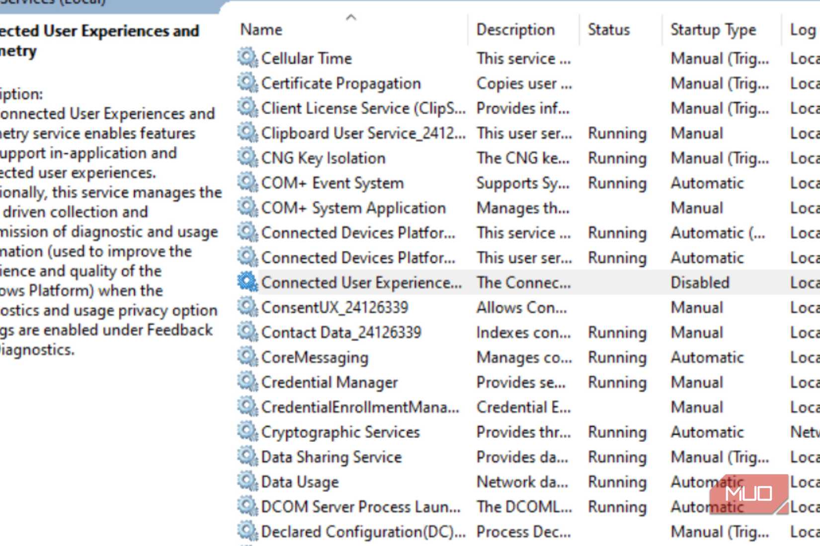Select the Cryptographic Services service name

click(340, 432)
